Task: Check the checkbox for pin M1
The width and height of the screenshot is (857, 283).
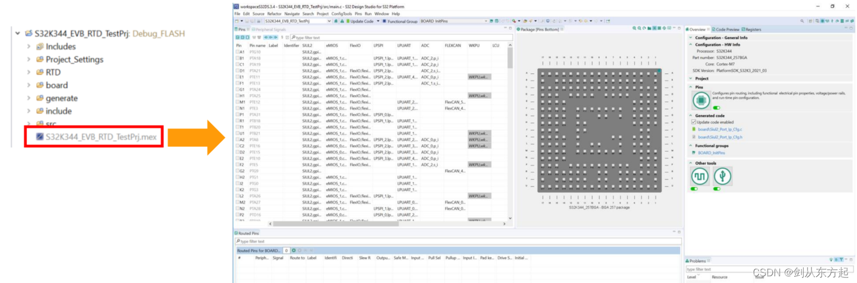Action: pos(238,102)
